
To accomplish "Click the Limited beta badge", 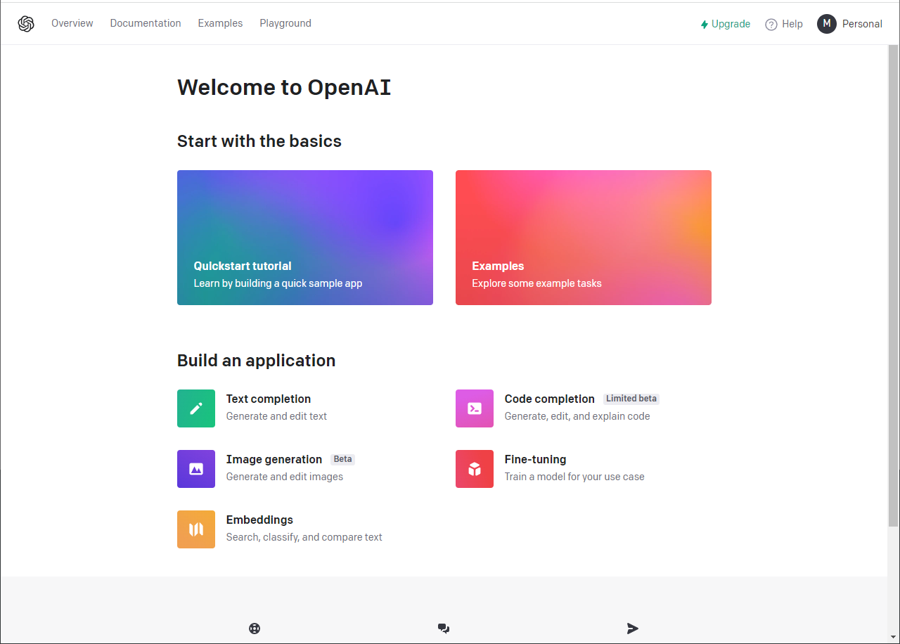I will coord(631,399).
